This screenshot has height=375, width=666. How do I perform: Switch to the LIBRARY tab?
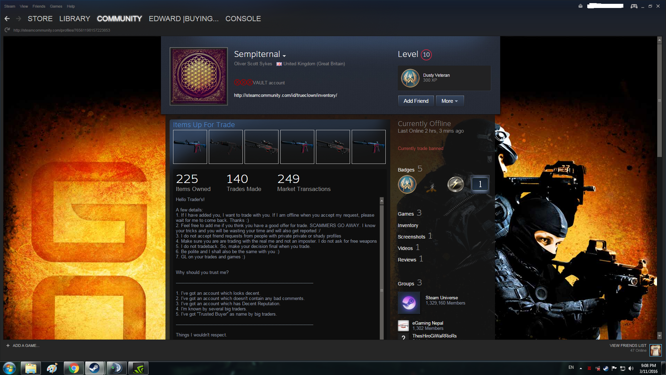[75, 19]
